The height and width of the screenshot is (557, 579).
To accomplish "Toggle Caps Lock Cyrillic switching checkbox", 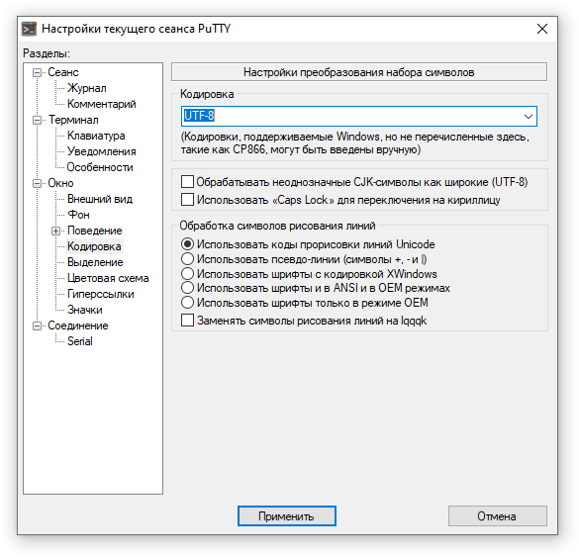I will (187, 200).
